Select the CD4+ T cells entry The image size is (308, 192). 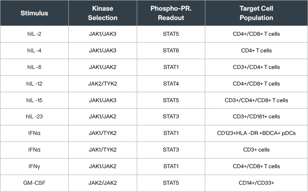pos(256,51)
